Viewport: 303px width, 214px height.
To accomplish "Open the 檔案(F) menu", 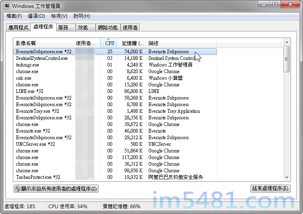I will pyautogui.click(x=14, y=16).
